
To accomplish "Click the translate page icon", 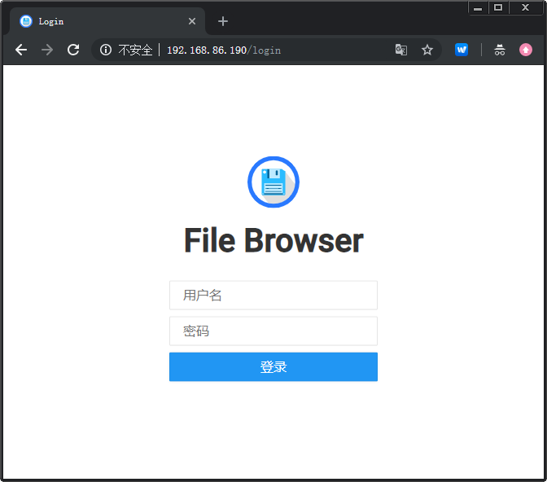I will point(401,50).
